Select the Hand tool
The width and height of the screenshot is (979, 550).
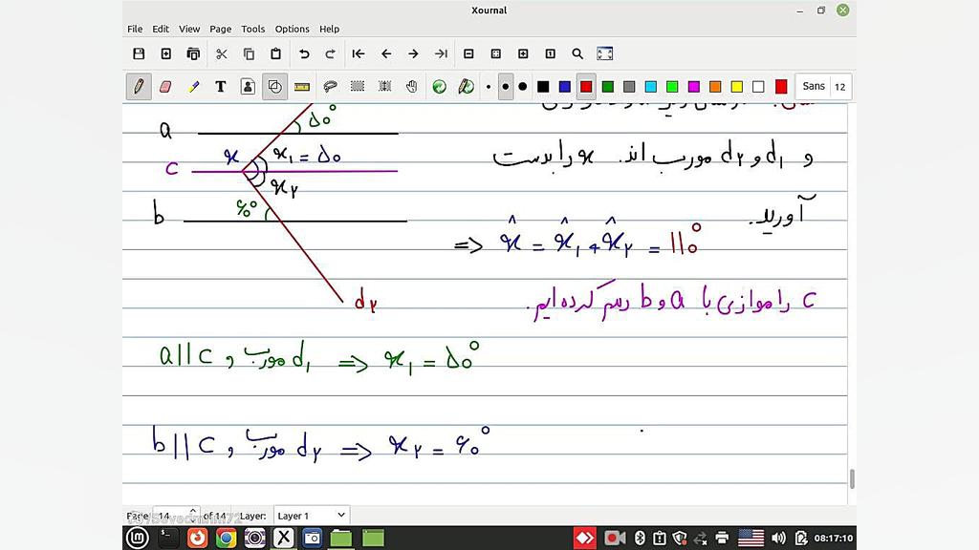(412, 87)
